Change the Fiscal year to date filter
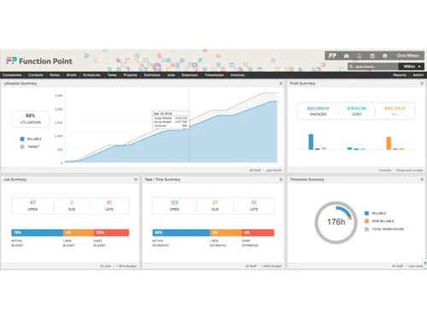 [x=409, y=170]
